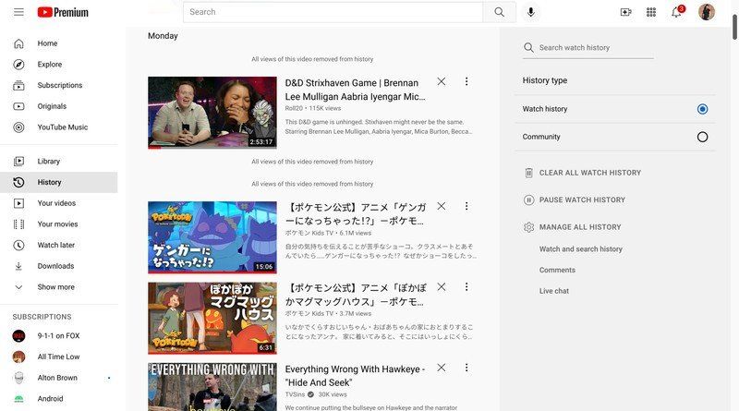Open Comments history link
This screenshot has height=411, width=739.
pos(557,270)
